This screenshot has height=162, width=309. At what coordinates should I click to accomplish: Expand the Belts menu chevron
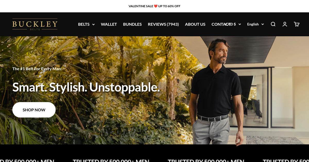93,24
